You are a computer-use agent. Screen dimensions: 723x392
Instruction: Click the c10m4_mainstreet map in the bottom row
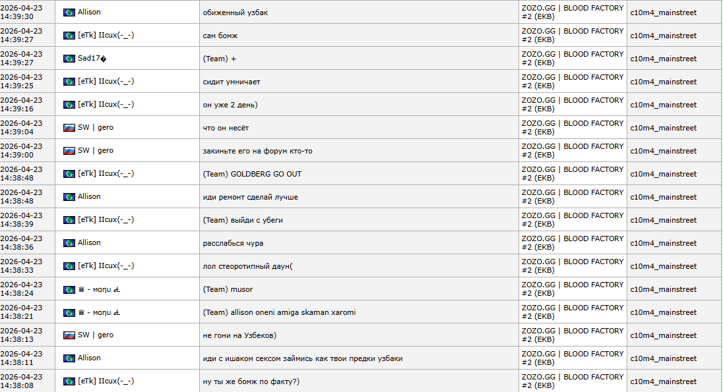(663, 381)
